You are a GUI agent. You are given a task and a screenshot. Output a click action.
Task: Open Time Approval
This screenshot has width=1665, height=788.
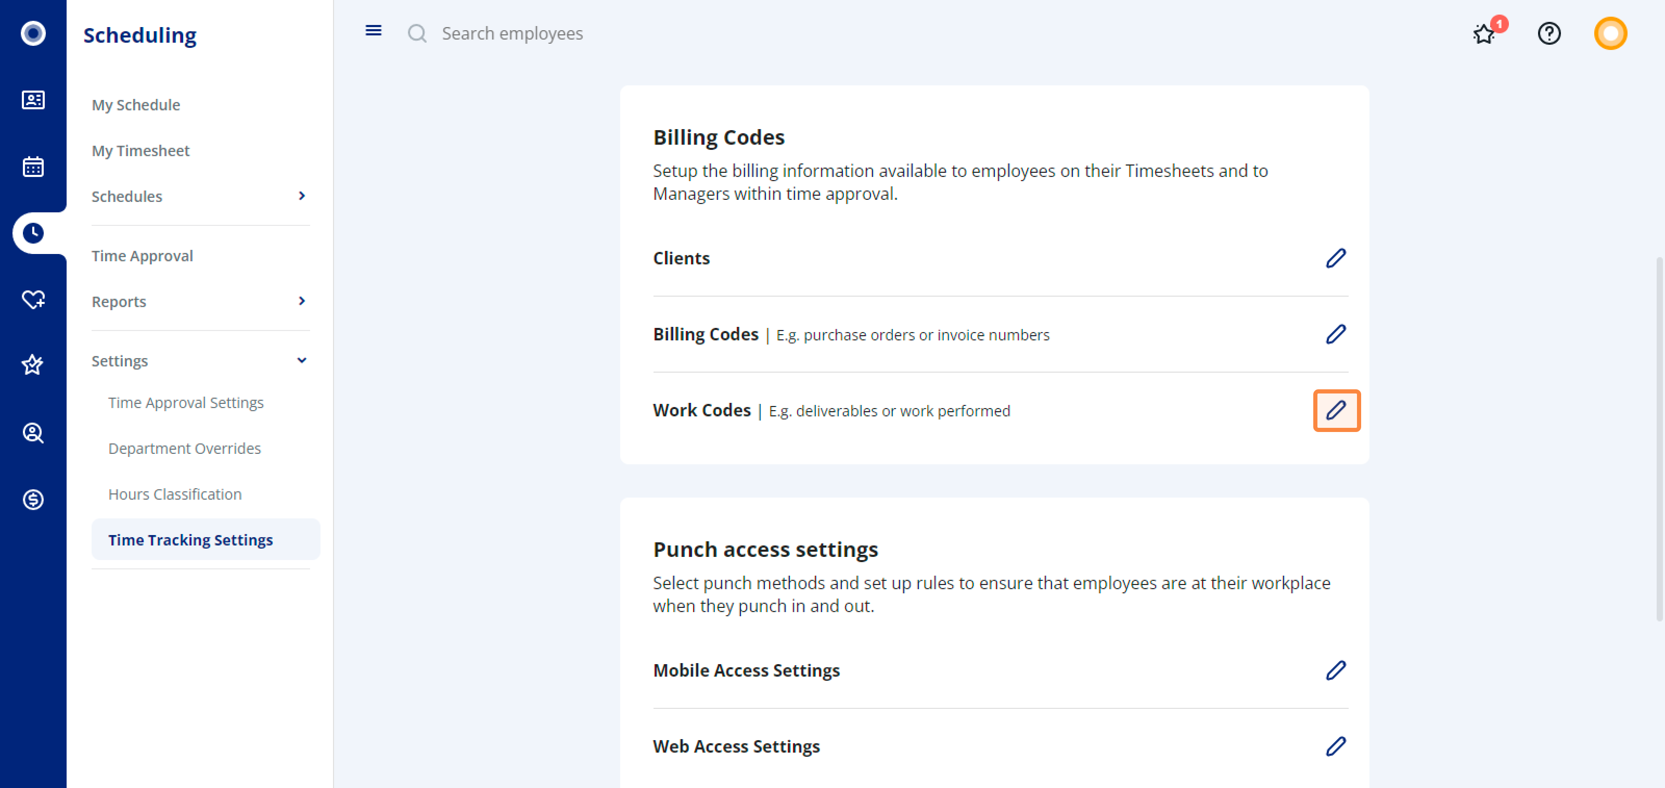tap(142, 256)
